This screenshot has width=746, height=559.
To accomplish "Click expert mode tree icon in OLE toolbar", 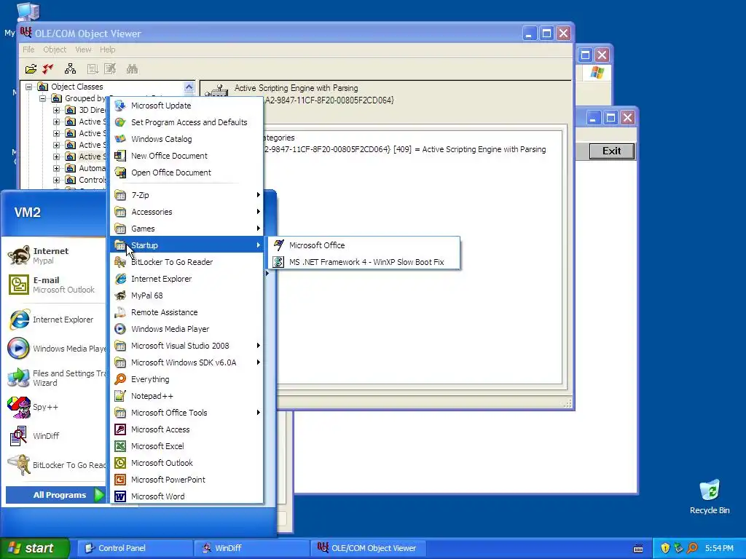I will 71,69.
